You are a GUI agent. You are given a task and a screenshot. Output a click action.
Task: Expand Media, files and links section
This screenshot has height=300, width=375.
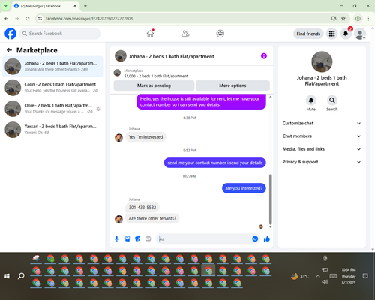pyautogui.click(x=322, y=149)
